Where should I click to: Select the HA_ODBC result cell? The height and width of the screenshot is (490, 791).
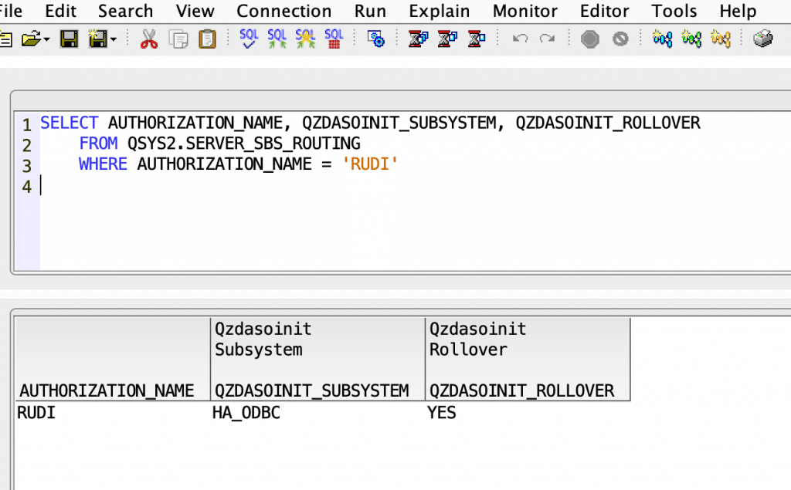[246, 414]
